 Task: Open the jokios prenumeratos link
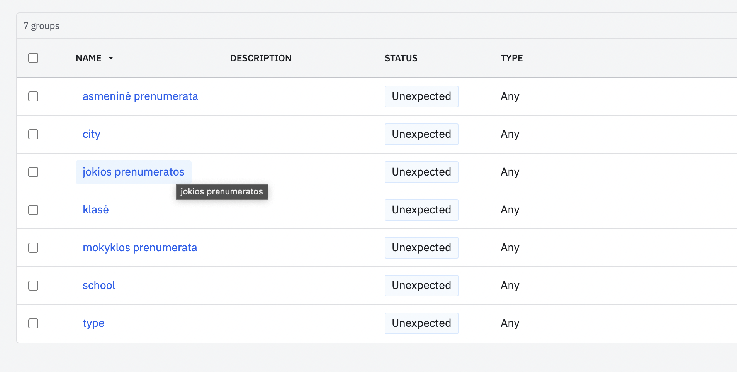tap(133, 172)
